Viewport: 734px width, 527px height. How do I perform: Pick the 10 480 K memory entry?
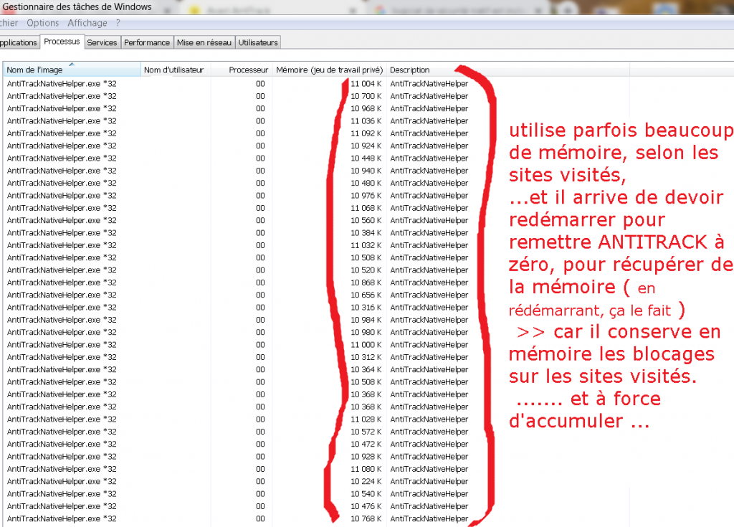pyautogui.click(x=366, y=183)
